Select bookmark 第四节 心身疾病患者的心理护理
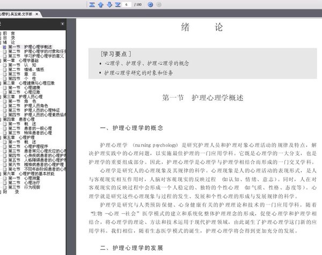This screenshot has height=255, width=322. (37, 155)
